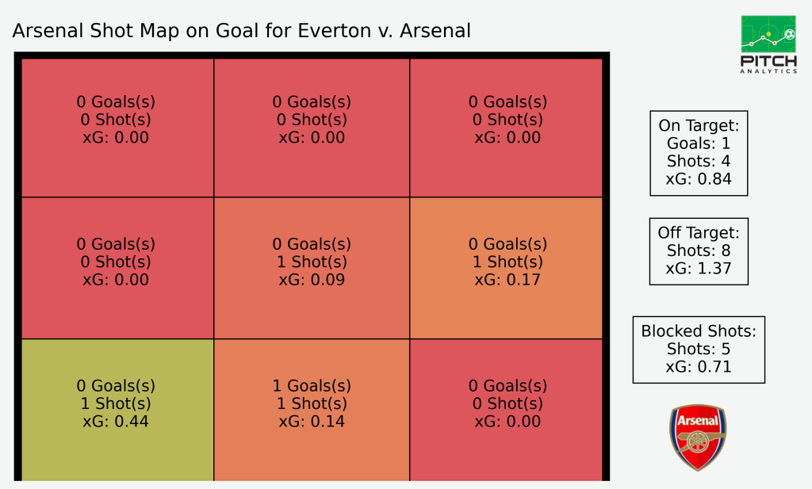
Task: Click the Pitch Analytics logo
Action: tap(768, 44)
